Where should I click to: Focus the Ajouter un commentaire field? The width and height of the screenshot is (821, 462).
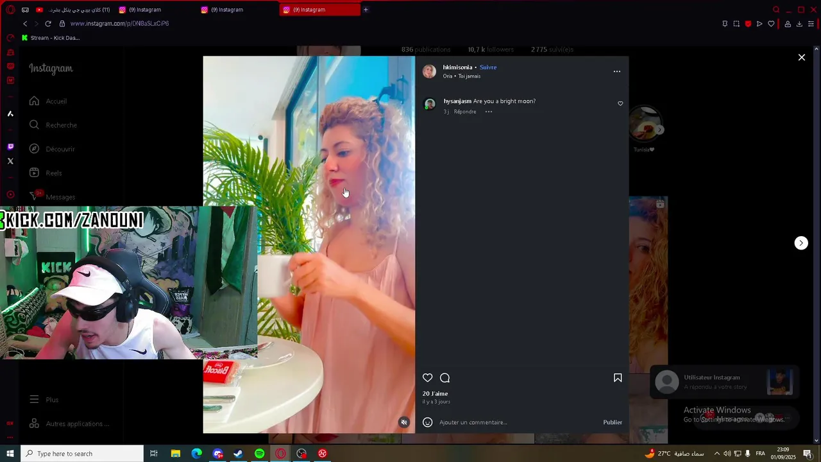click(x=516, y=422)
